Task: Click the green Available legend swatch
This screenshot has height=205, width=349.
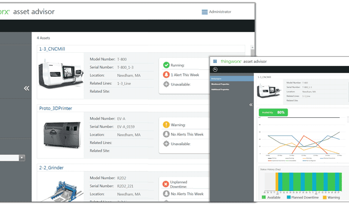Action: (x=264, y=197)
